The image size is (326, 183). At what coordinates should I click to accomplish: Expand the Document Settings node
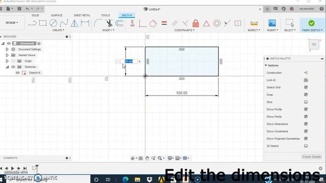point(7,49)
